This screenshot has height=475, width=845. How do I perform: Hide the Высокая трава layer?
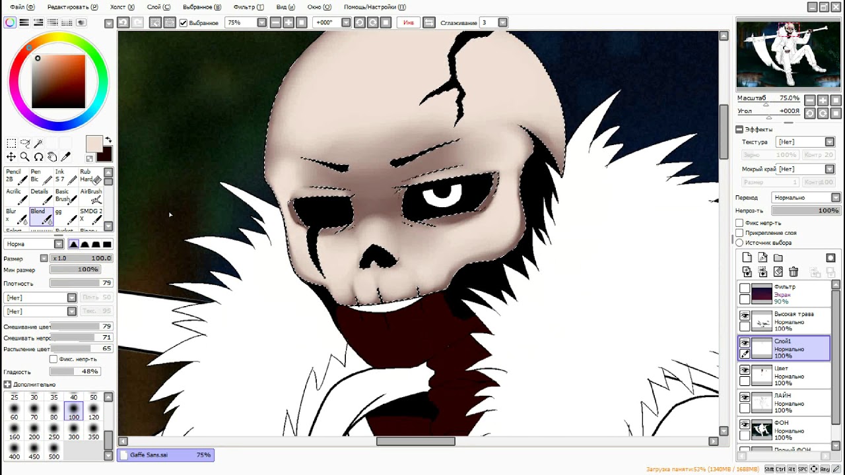click(x=745, y=316)
